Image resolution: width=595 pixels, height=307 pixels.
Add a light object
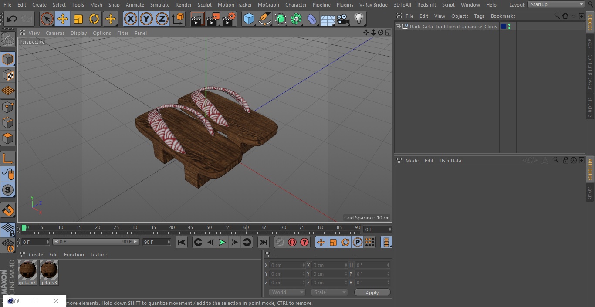pyautogui.click(x=359, y=19)
